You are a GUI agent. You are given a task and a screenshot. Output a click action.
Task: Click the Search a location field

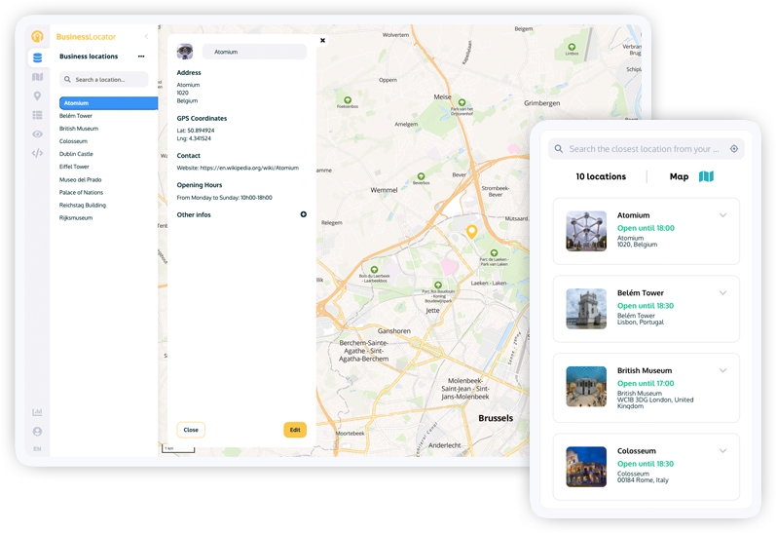(x=104, y=79)
